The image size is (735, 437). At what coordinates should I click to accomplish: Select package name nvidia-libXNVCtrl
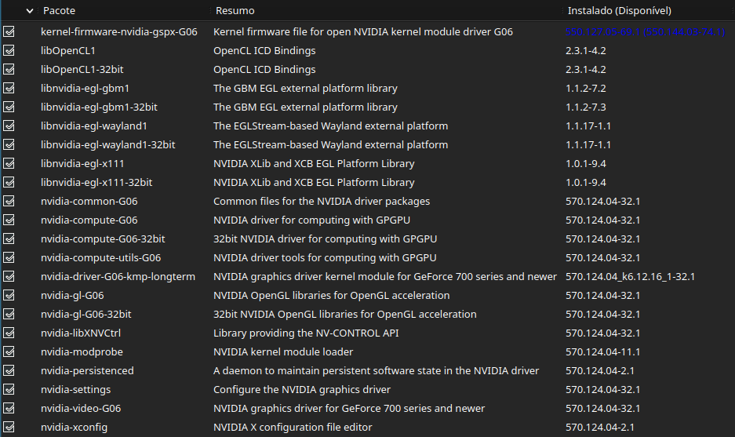pyautogui.click(x=81, y=333)
